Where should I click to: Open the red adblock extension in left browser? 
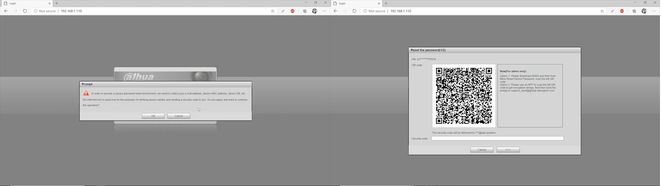[x=292, y=11]
